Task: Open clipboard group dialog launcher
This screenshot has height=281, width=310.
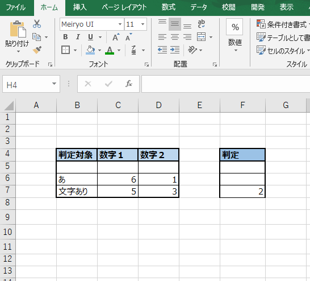Action: click(x=50, y=64)
